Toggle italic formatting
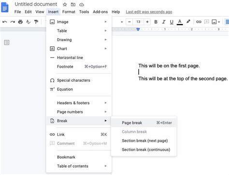This screenshot has width=229, height=175. coord(164,22)
